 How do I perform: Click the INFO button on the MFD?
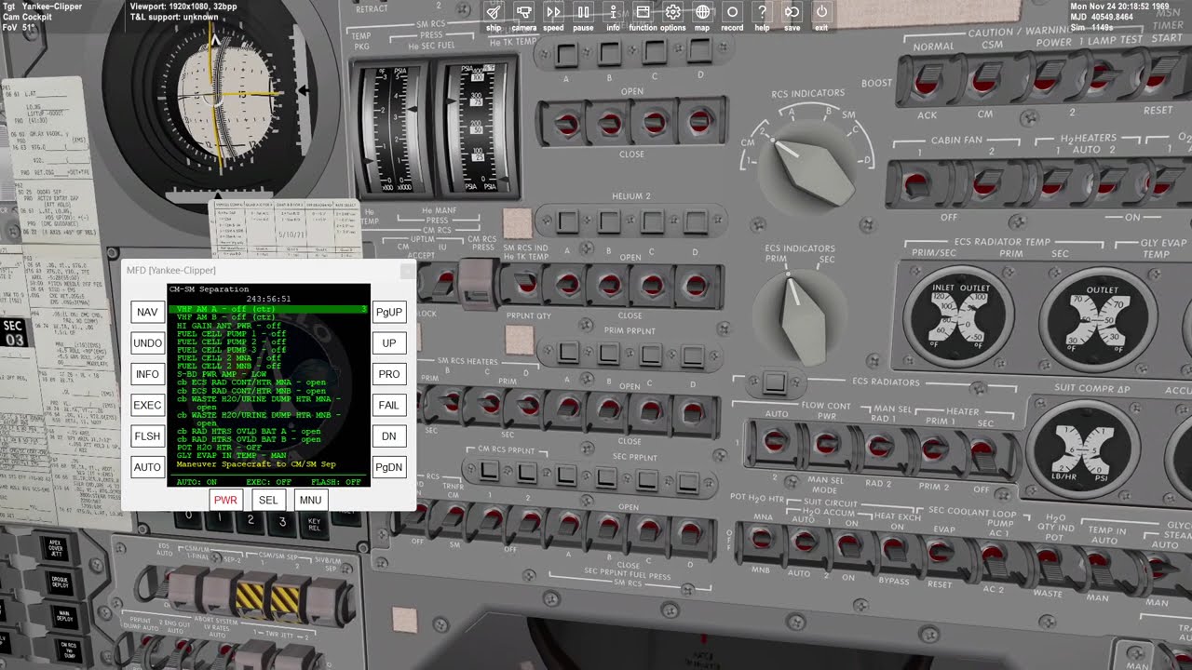click(147, 374)
